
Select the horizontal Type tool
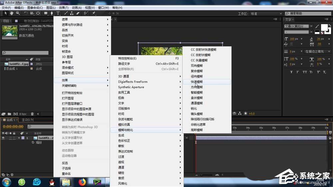tap(58, 13)
